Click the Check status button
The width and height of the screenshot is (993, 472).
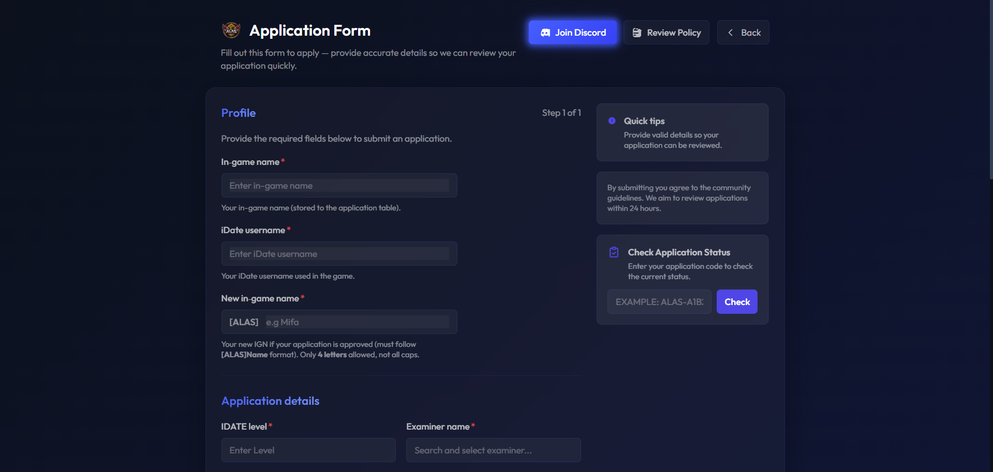coord(737,302)
